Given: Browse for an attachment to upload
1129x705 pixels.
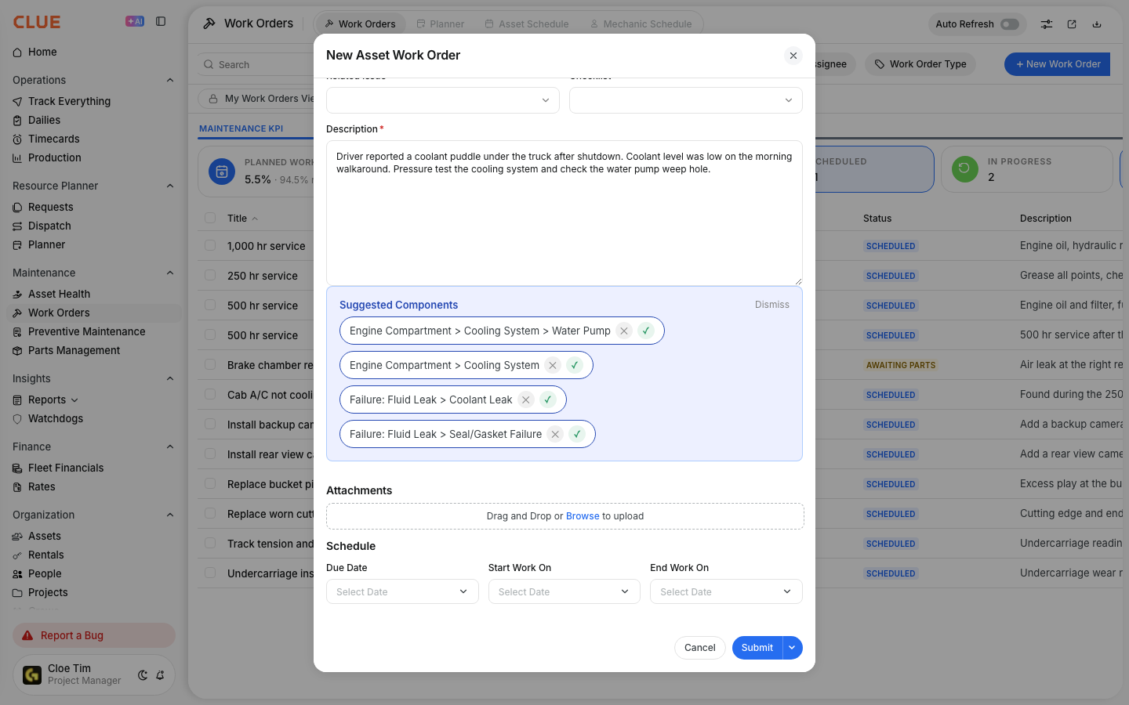Looking at the screenshot, I should tap(583, 516).
